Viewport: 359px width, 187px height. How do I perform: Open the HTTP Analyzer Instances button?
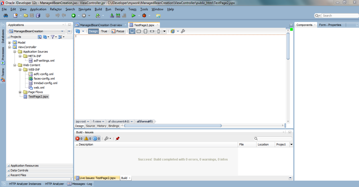pos(25,184)
